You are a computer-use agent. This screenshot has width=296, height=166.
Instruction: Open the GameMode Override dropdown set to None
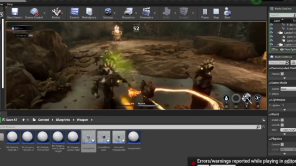(288, 89)
